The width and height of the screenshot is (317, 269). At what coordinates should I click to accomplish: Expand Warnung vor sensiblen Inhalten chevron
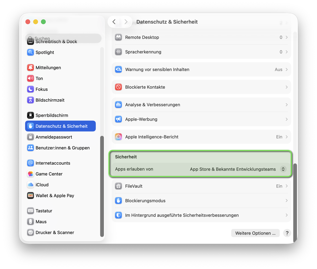coord(287,69)
